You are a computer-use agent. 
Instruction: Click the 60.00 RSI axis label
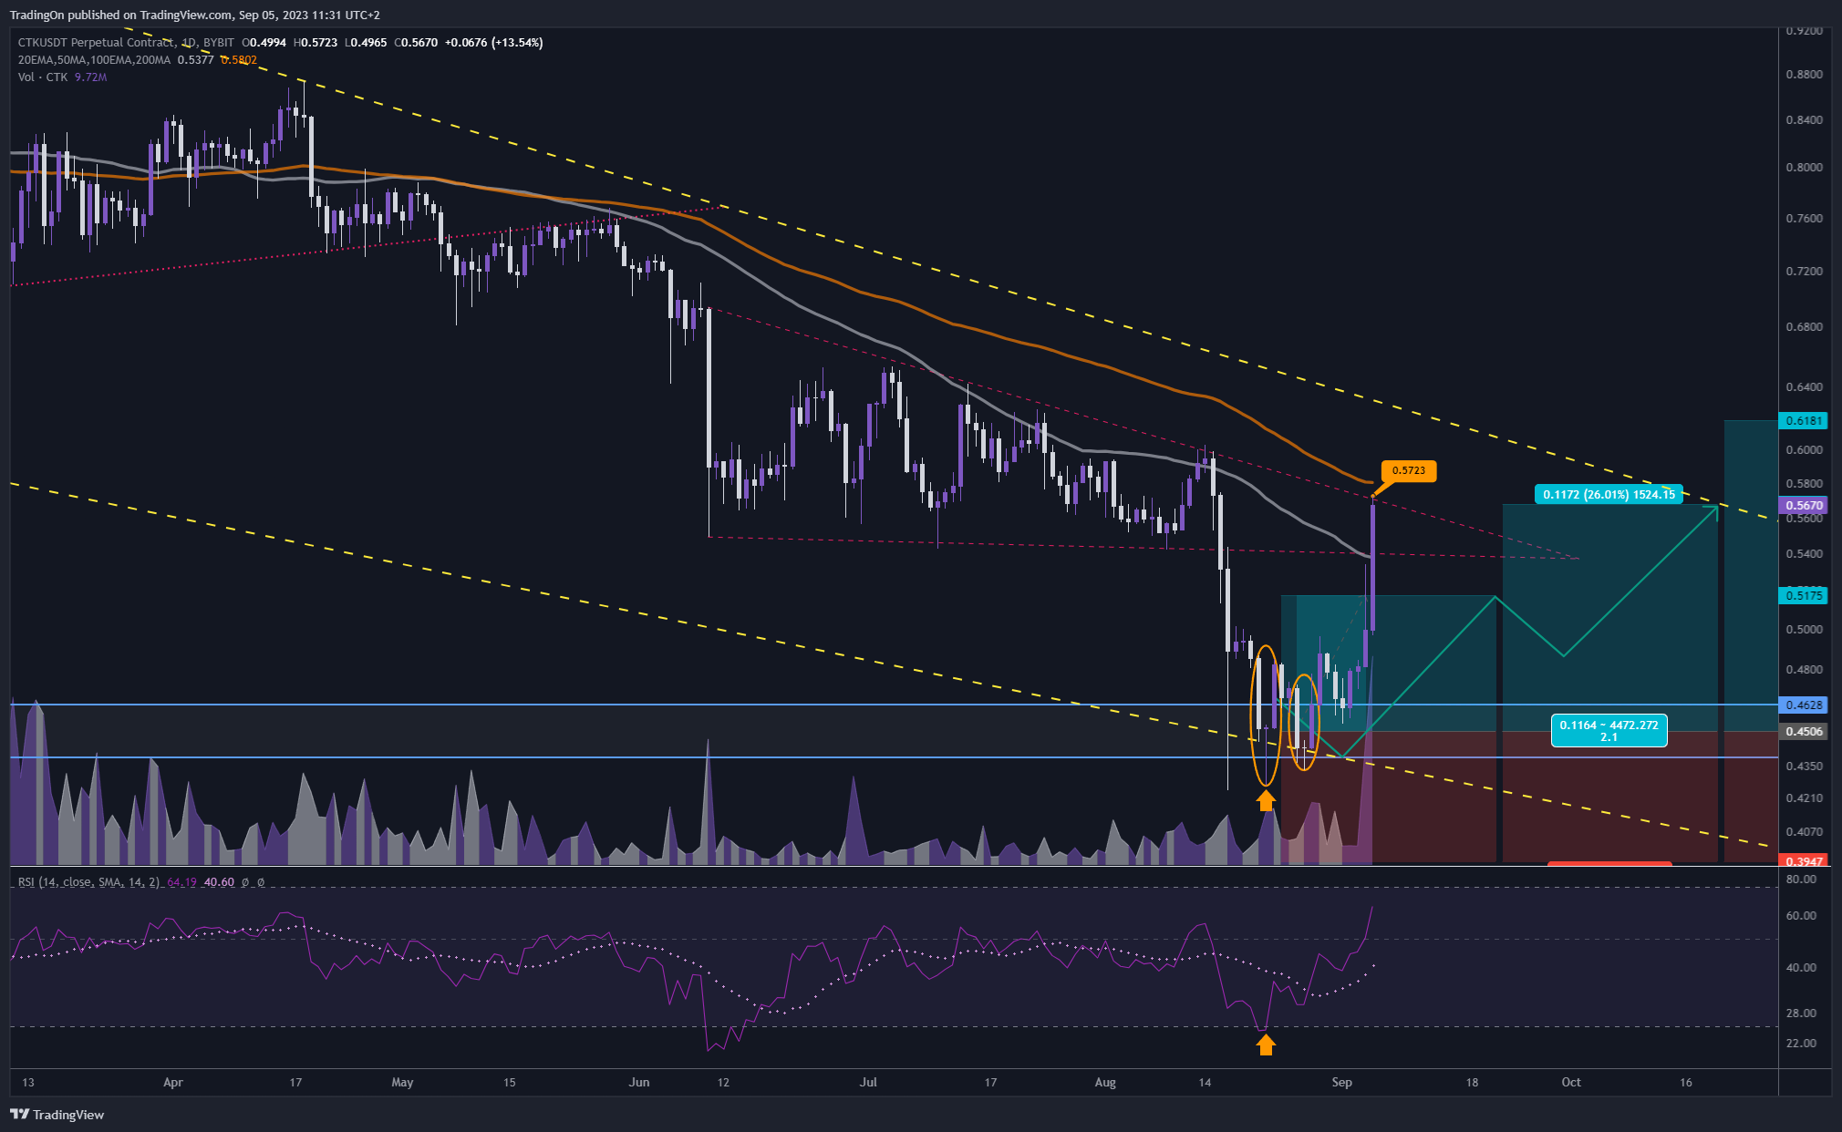pyautogui.click(x=1801, y=916)
